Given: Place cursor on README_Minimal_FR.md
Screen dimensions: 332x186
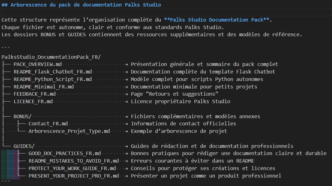Looking at the screenshot, I should tap(43, 87).
